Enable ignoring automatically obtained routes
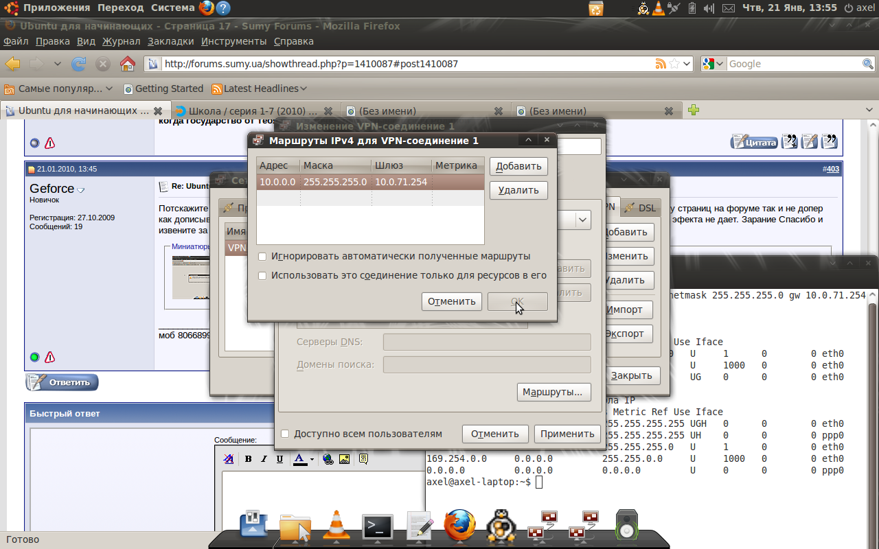Viewport: 879px width, 549px height. click(262, 257)
